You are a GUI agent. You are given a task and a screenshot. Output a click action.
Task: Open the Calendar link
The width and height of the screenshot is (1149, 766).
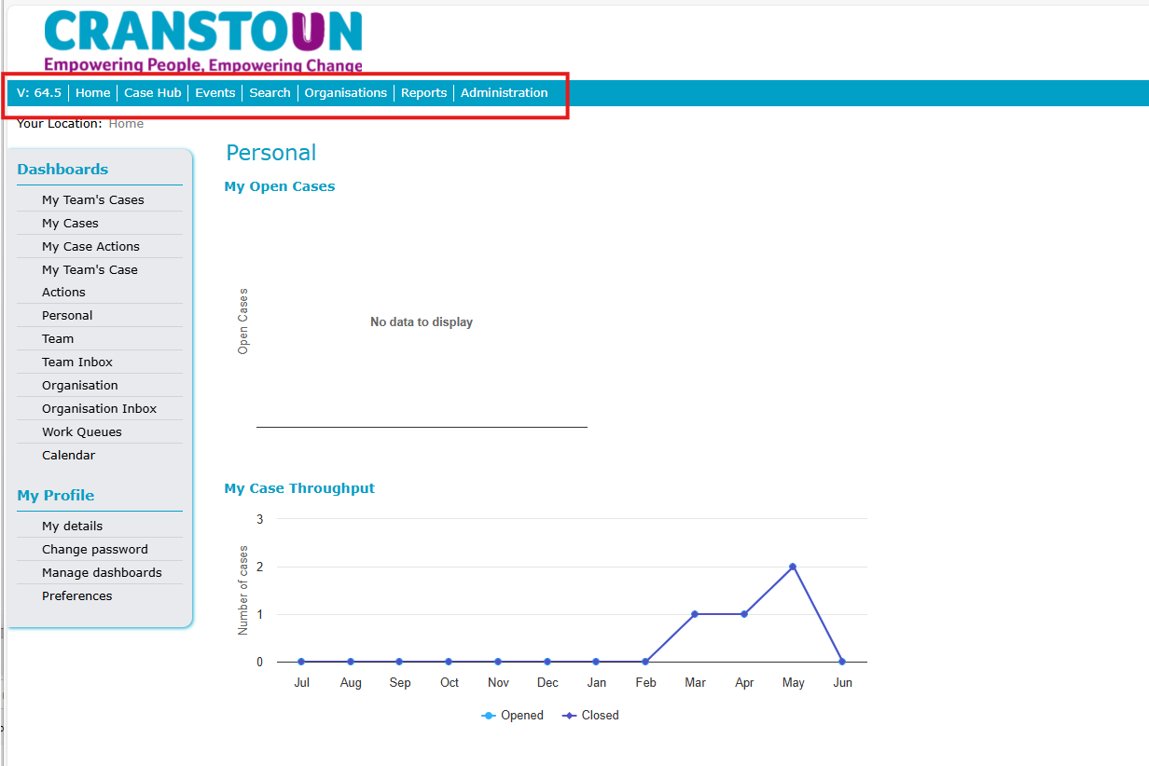(x=69, y=455)
